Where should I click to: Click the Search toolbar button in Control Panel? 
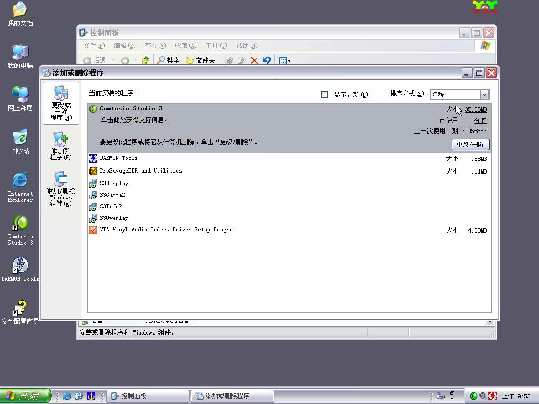tap(168, 60)
